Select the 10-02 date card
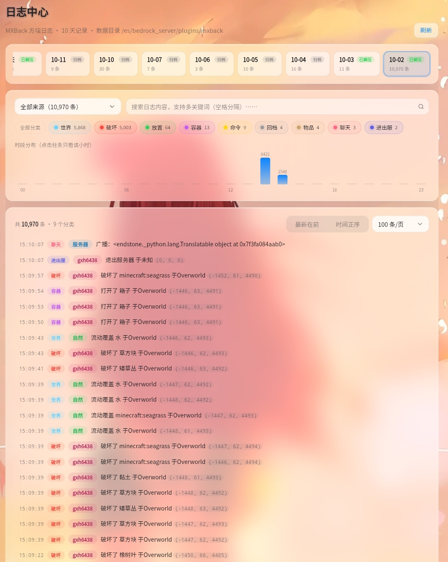The height and width of the screenshot is (562, 448). click(x=407, y=64)
